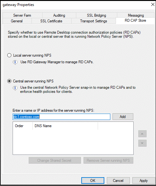The height and width of the screenshot is (186, 156).
Task: Click Remove Server running NPS button
Action: pos(108,161)
